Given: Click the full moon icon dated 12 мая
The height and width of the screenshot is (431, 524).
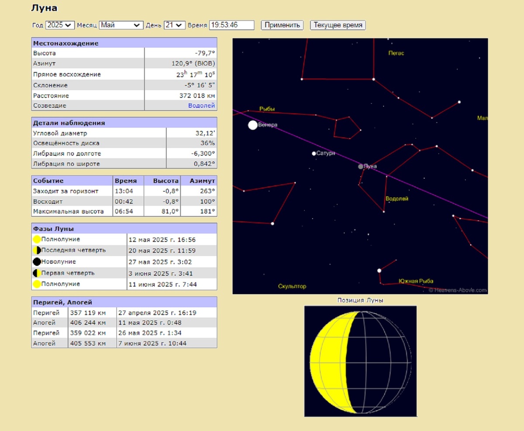Looking at the screenshot, I should (x=37, y=239).
